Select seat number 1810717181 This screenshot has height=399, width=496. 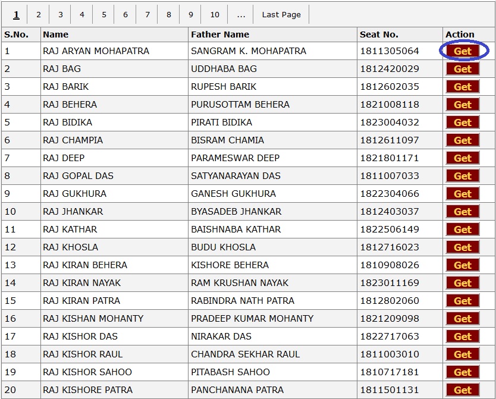390,372
